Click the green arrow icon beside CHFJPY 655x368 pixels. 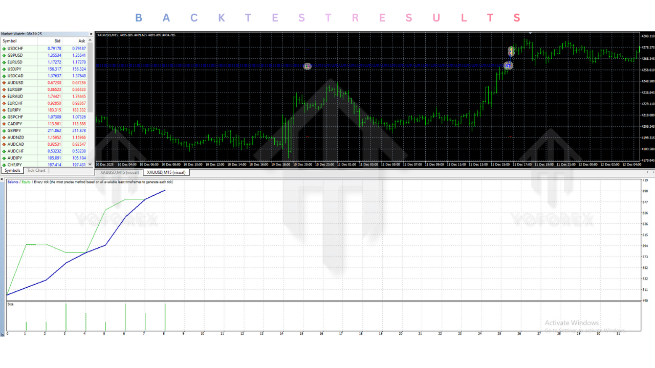4,165
